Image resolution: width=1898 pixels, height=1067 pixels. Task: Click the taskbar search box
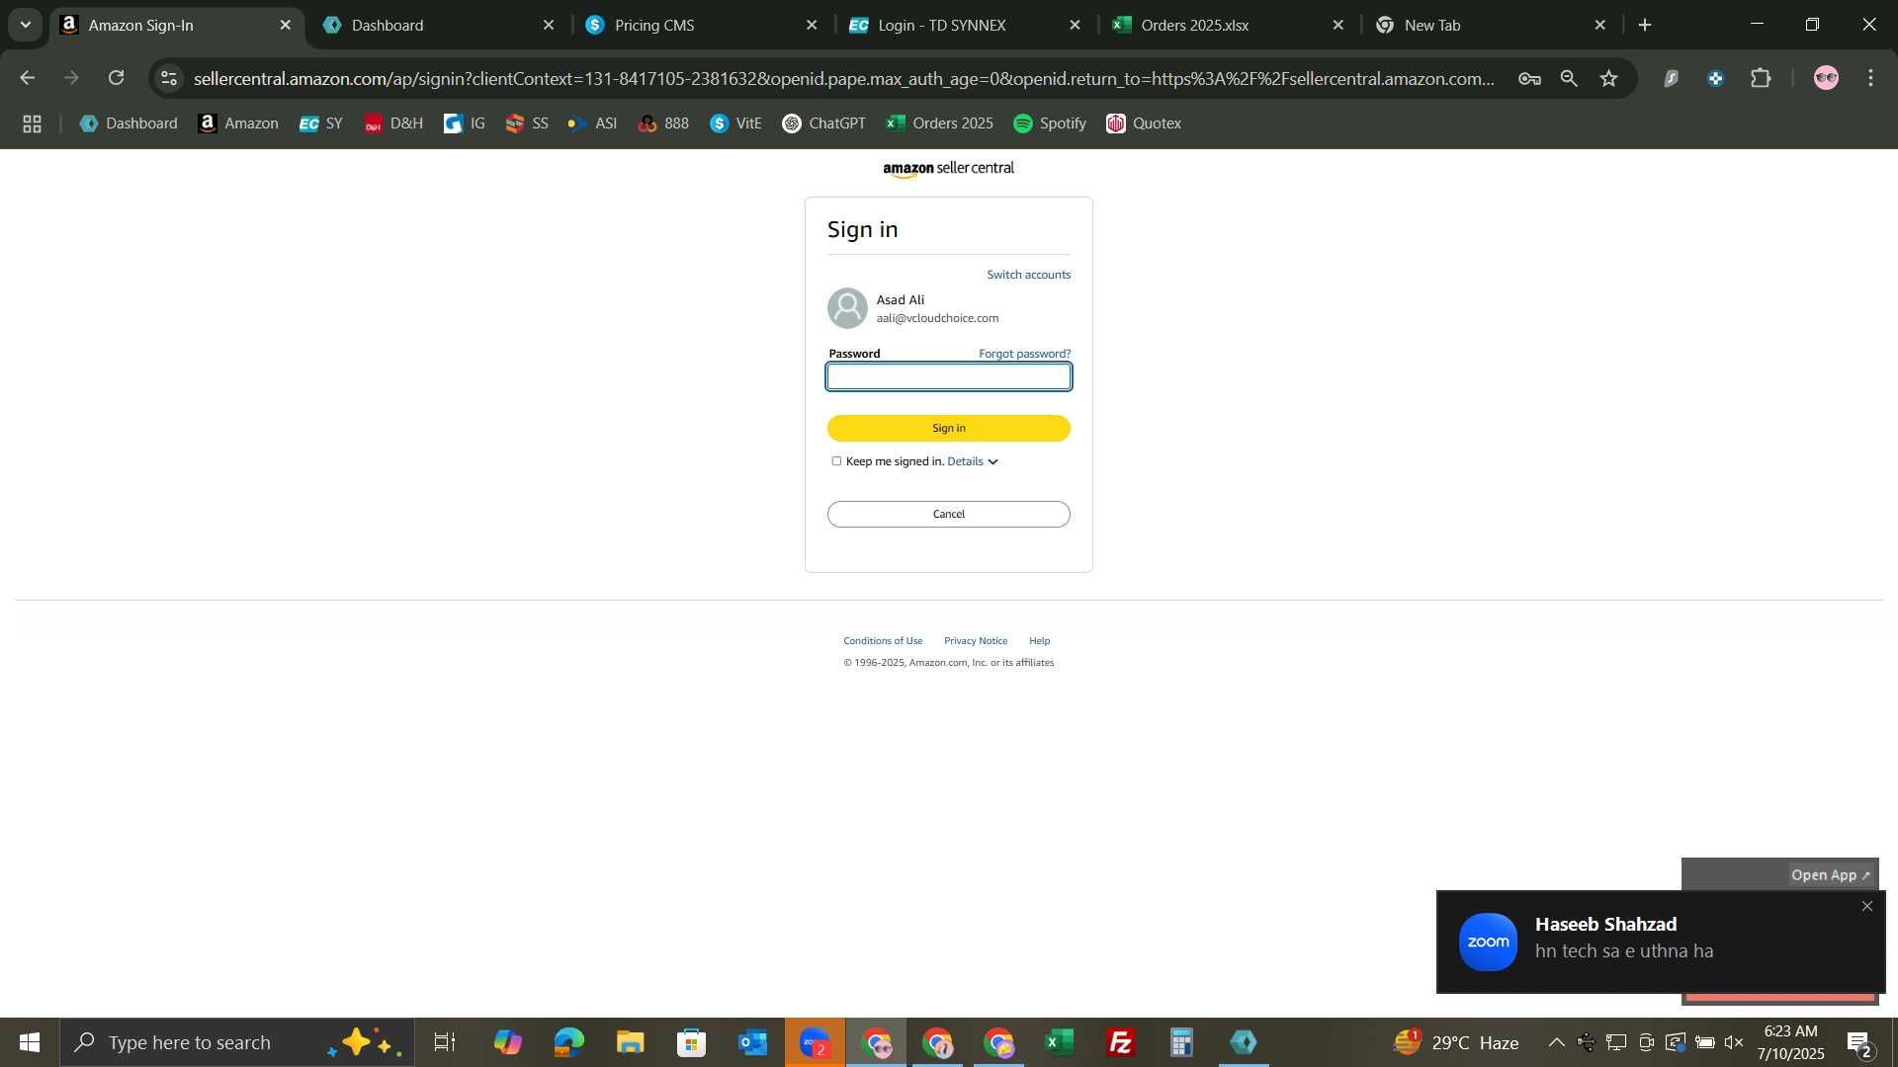(237, 1042)
